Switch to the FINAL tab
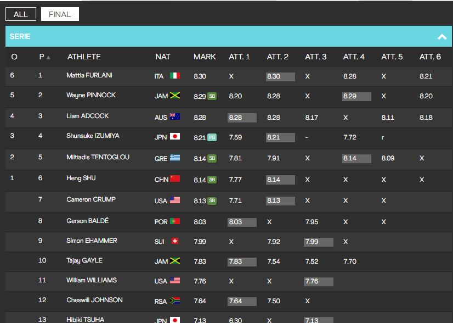 point(60,14)
